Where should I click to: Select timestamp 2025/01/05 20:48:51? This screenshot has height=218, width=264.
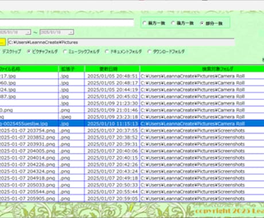pyautogui.click(x=112, y=76)
